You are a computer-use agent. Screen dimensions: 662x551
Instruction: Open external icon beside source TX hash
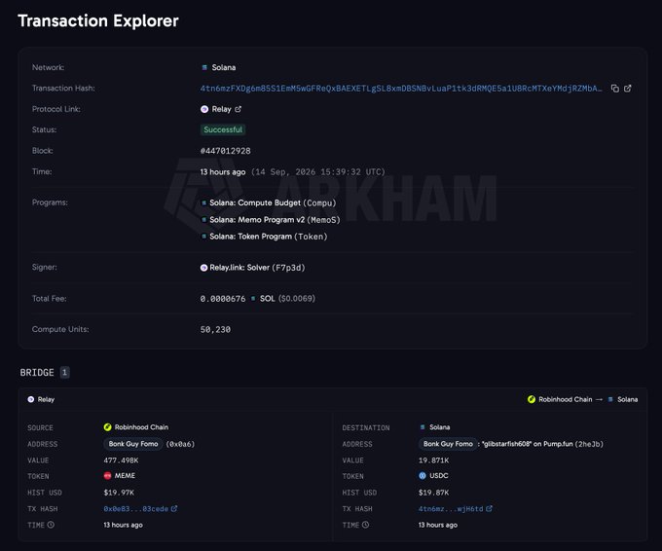tap(174, 509)
